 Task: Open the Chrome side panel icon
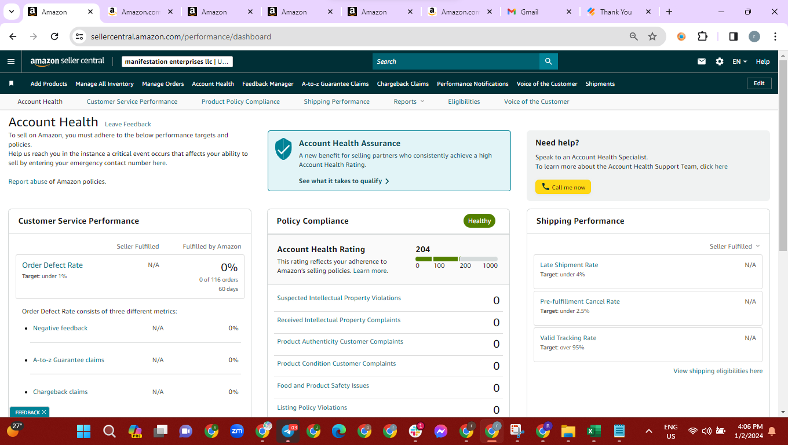point(733,37)
